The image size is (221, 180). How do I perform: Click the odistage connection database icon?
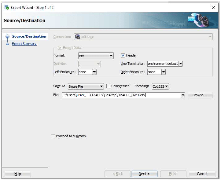(x=77, y=37)
